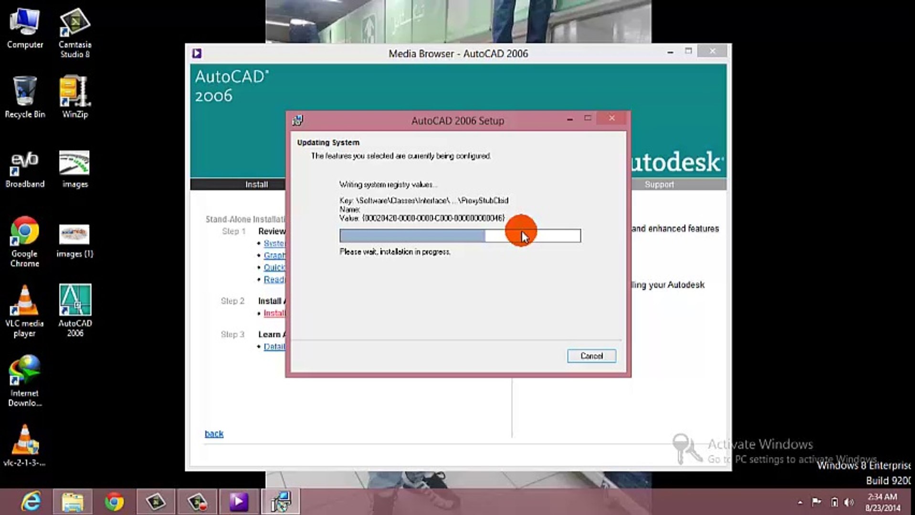
Task: Open File Explorer from taskbar
Action: pos(73,502)
